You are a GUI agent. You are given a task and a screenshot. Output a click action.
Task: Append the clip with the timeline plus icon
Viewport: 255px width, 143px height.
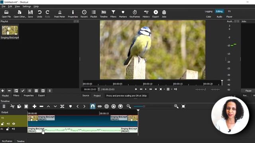(34, 106)
